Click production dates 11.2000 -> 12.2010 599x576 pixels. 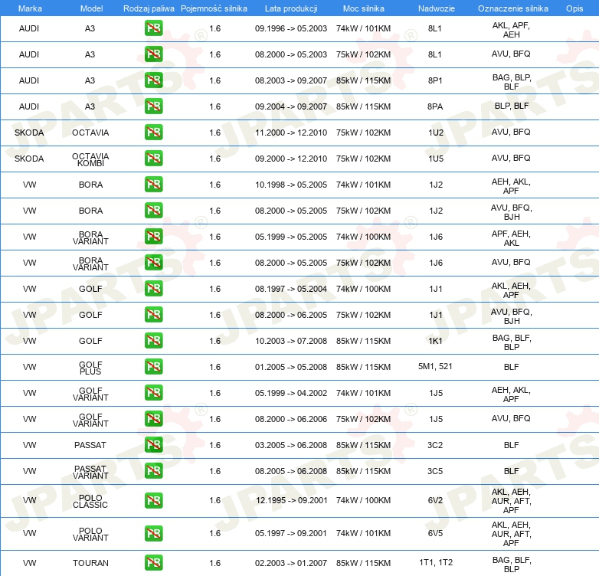click(x=291, y=133)
